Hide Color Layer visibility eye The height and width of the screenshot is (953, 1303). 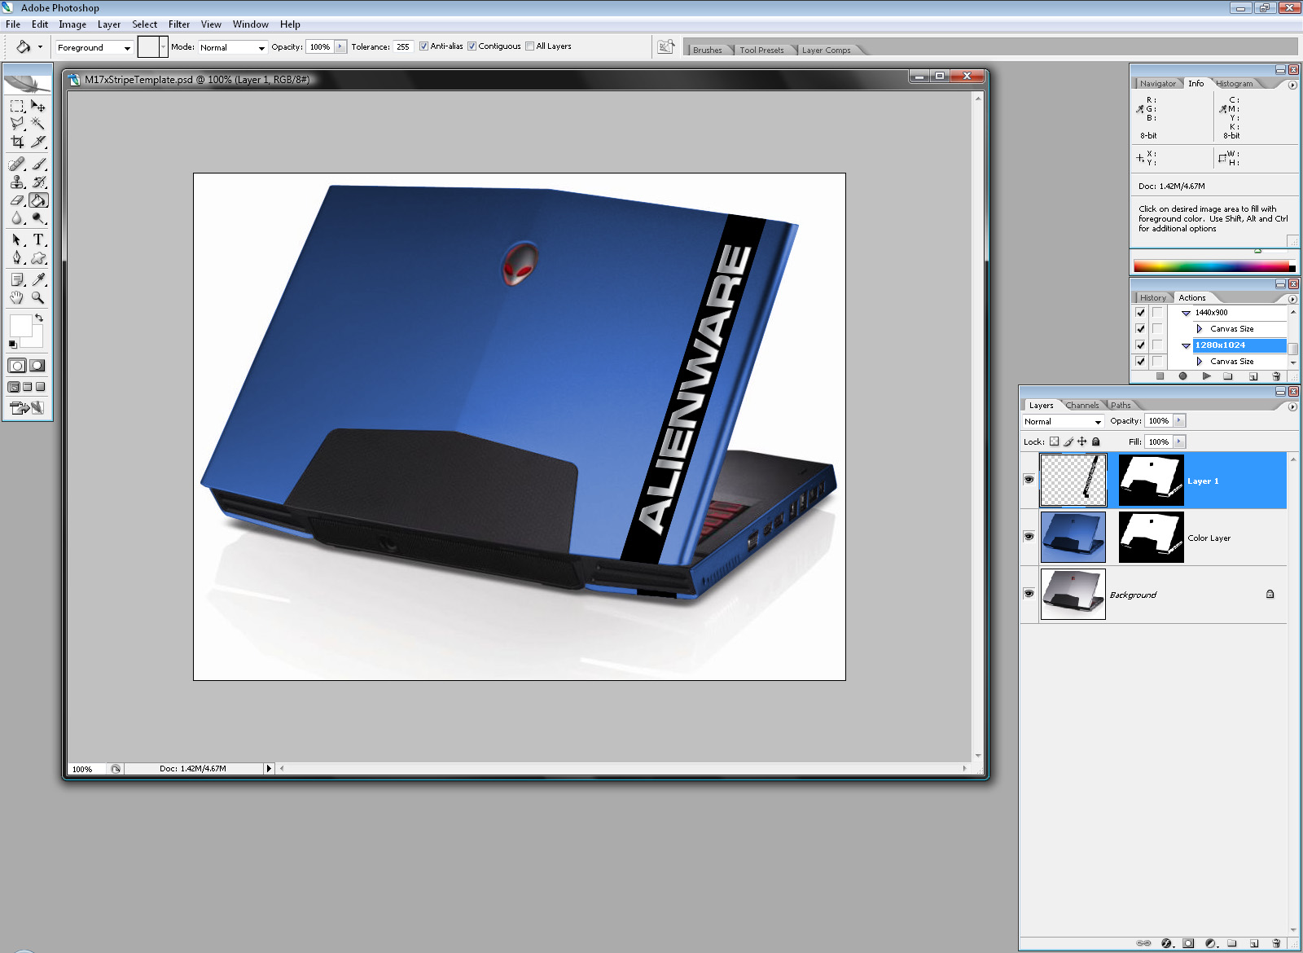1029,537
